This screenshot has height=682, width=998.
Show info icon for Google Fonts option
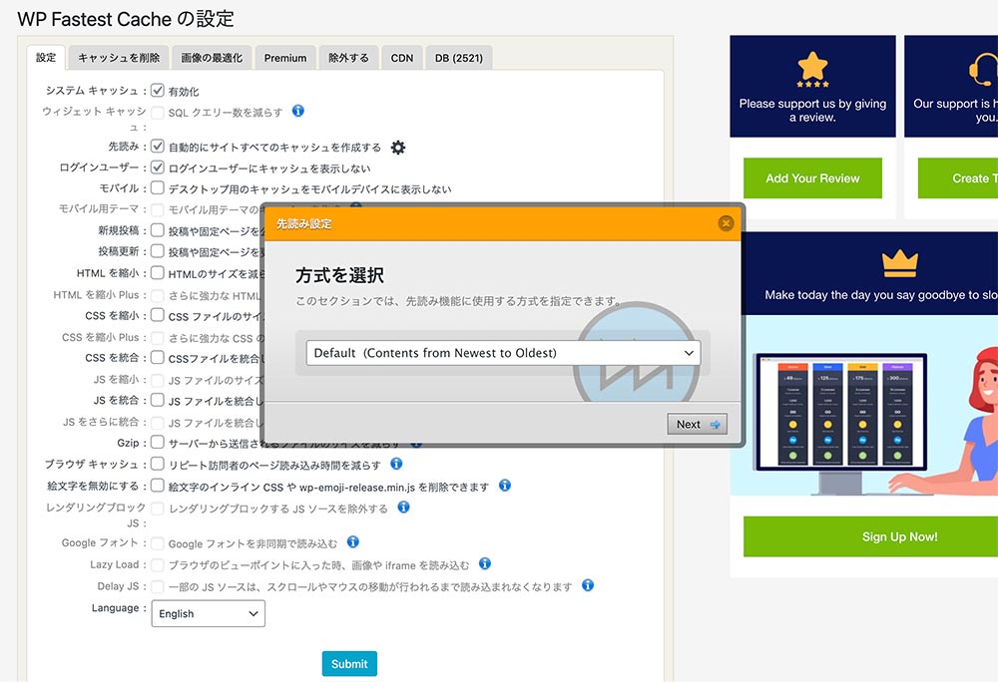352,542
